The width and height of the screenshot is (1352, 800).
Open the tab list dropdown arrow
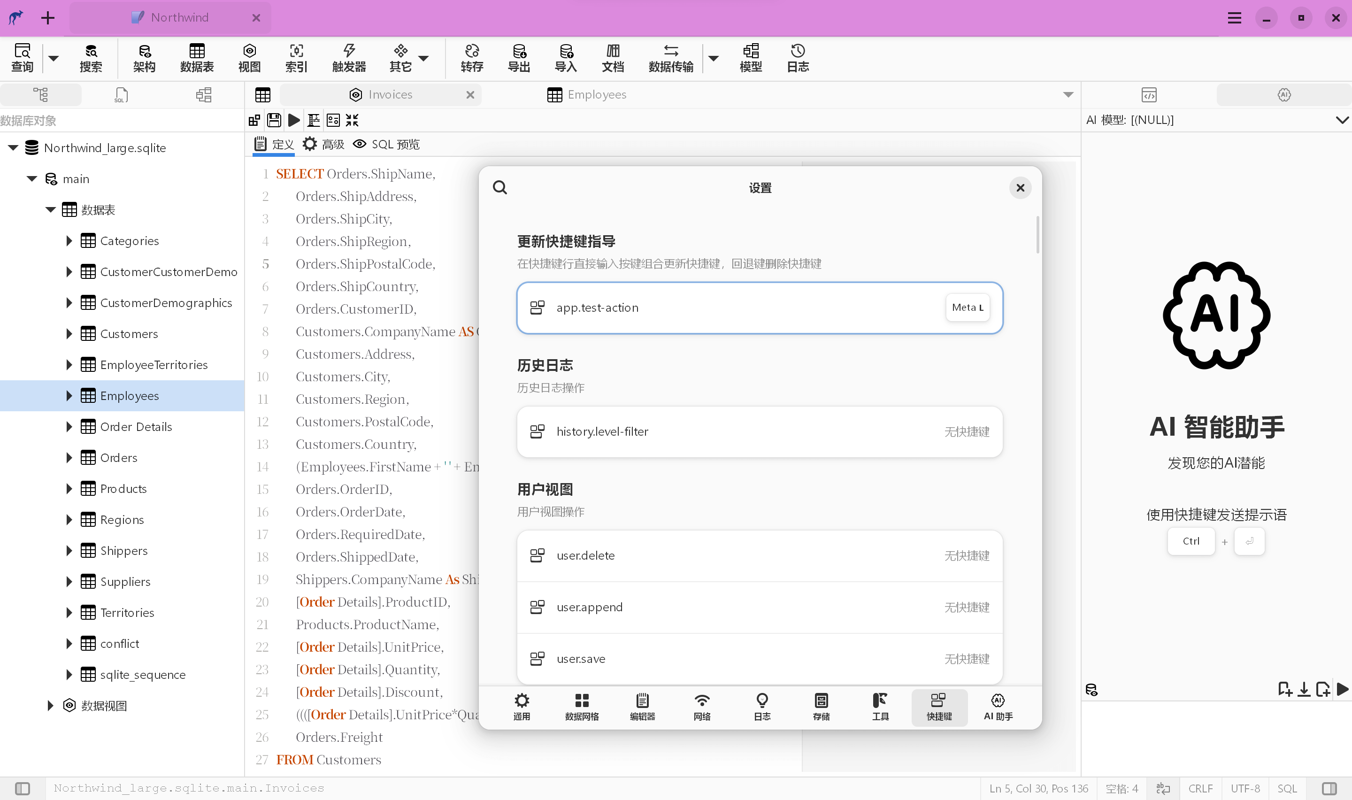pos(1068,95)
